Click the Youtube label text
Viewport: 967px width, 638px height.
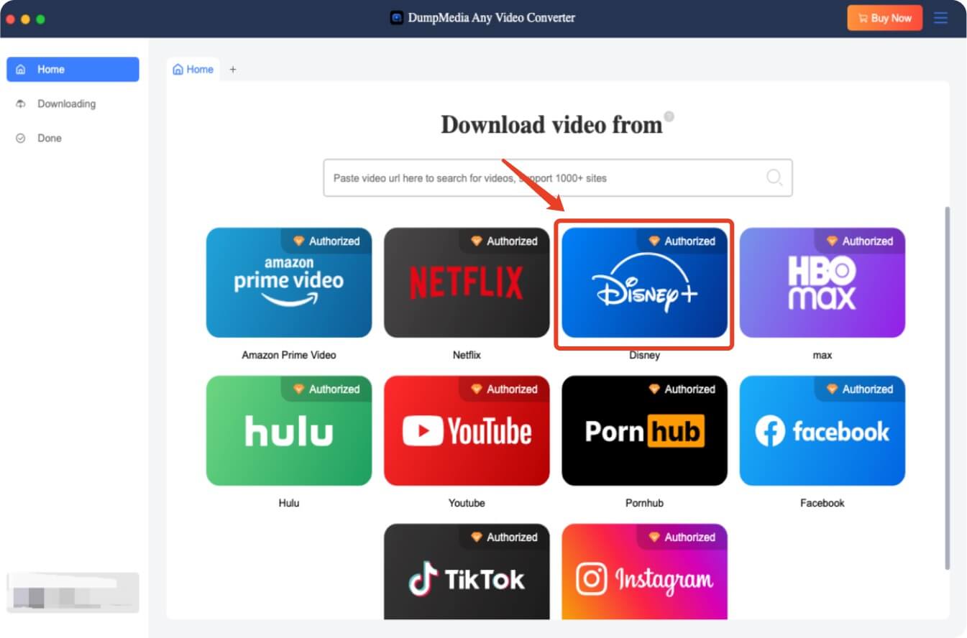click(467, 503)
